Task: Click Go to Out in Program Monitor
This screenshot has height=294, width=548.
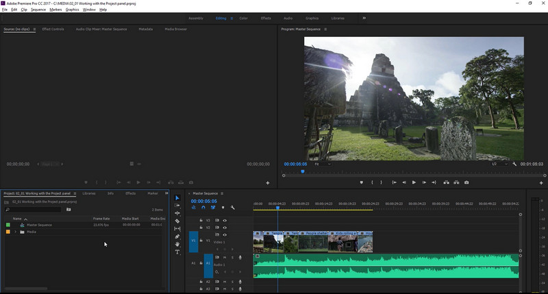Action: coord(434,182)
